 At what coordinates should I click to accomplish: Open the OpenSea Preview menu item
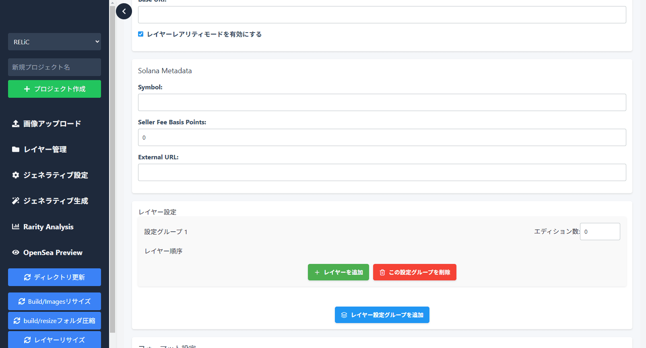(x=53, y=253)
